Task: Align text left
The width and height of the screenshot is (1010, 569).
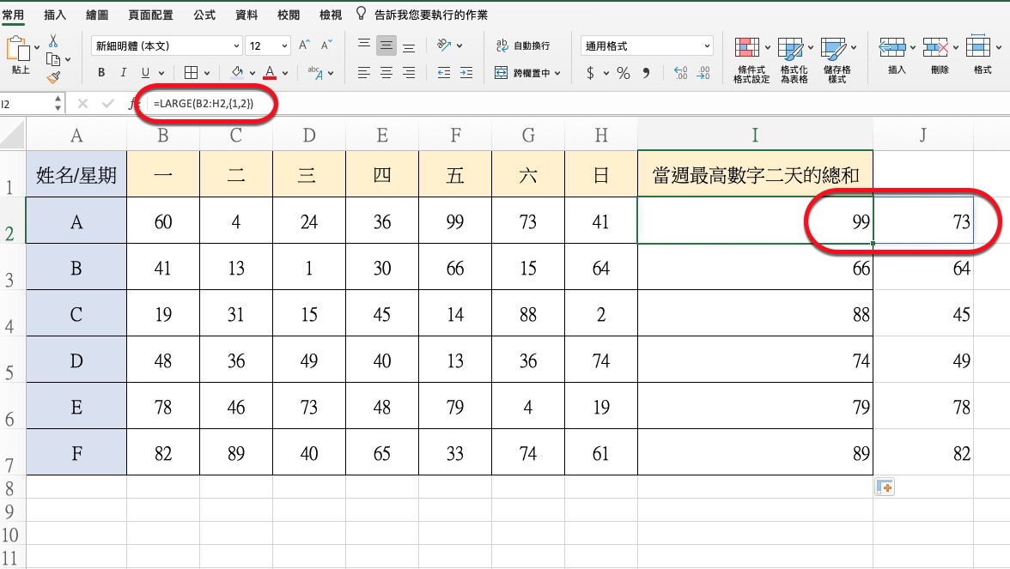Action: 364,73
